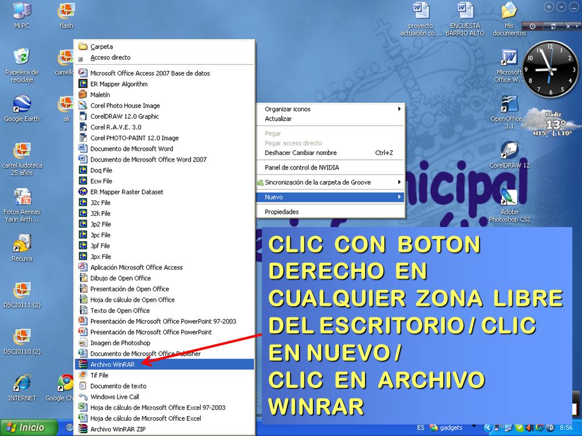Click the ES language indicator in taskbar
Screen dimensions: 582x436
(x=421, y=428)
